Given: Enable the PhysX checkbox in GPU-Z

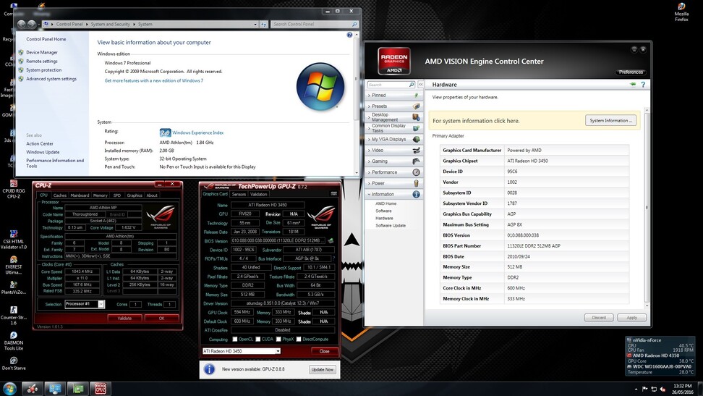Looking at the screenshot, I should [x=278, y=340].
